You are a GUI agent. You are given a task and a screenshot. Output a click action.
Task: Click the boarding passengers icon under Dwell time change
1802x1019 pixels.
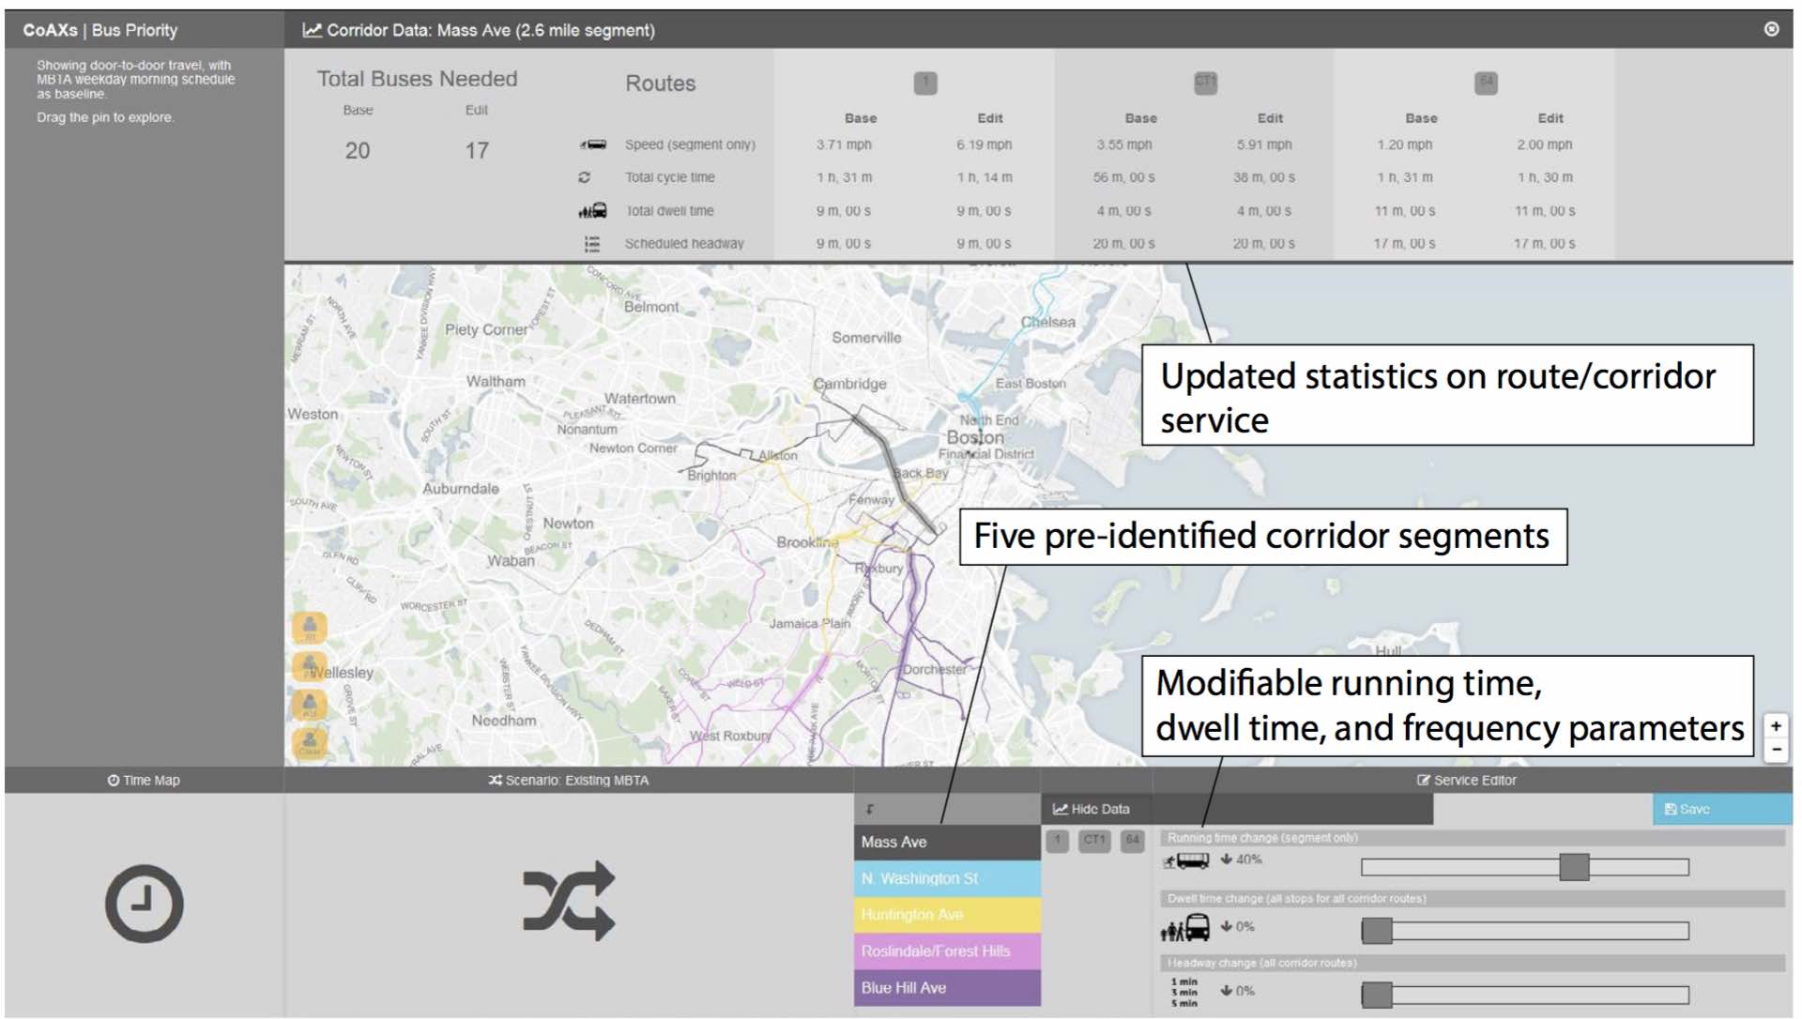click(1185, 928)
